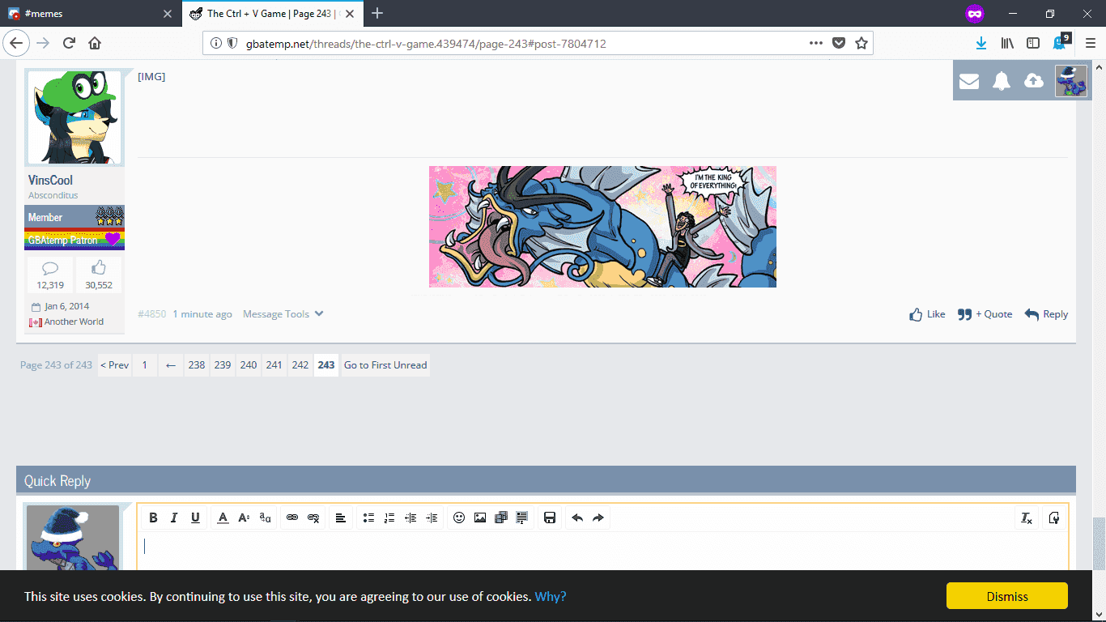Insert a link in the editor
The width and height of the screenshot is (1106, 622).
pyautogui.click(x=292, y=518)
